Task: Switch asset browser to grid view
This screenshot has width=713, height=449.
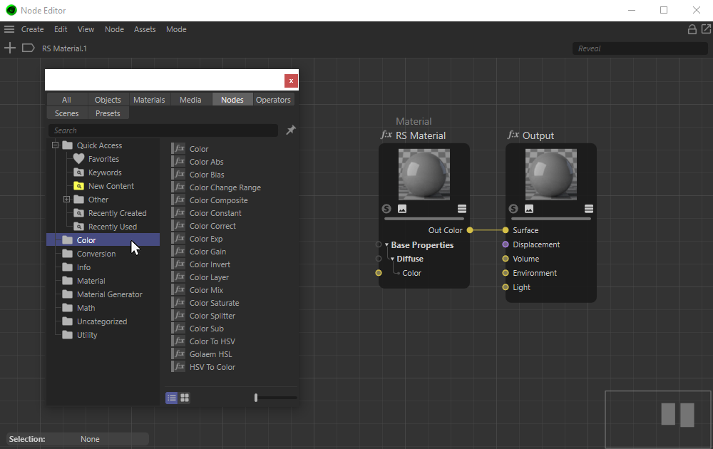Action: (185, 398)
